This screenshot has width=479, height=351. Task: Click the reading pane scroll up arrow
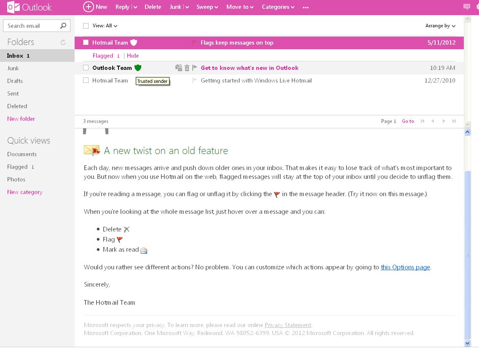(467, 132)
